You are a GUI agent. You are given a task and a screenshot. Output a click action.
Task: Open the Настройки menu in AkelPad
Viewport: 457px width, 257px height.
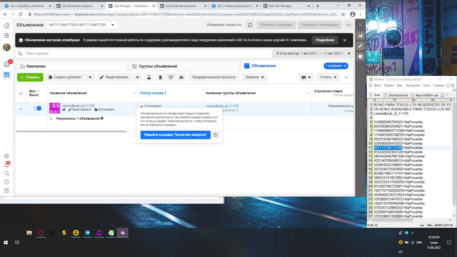click(413, 85)
